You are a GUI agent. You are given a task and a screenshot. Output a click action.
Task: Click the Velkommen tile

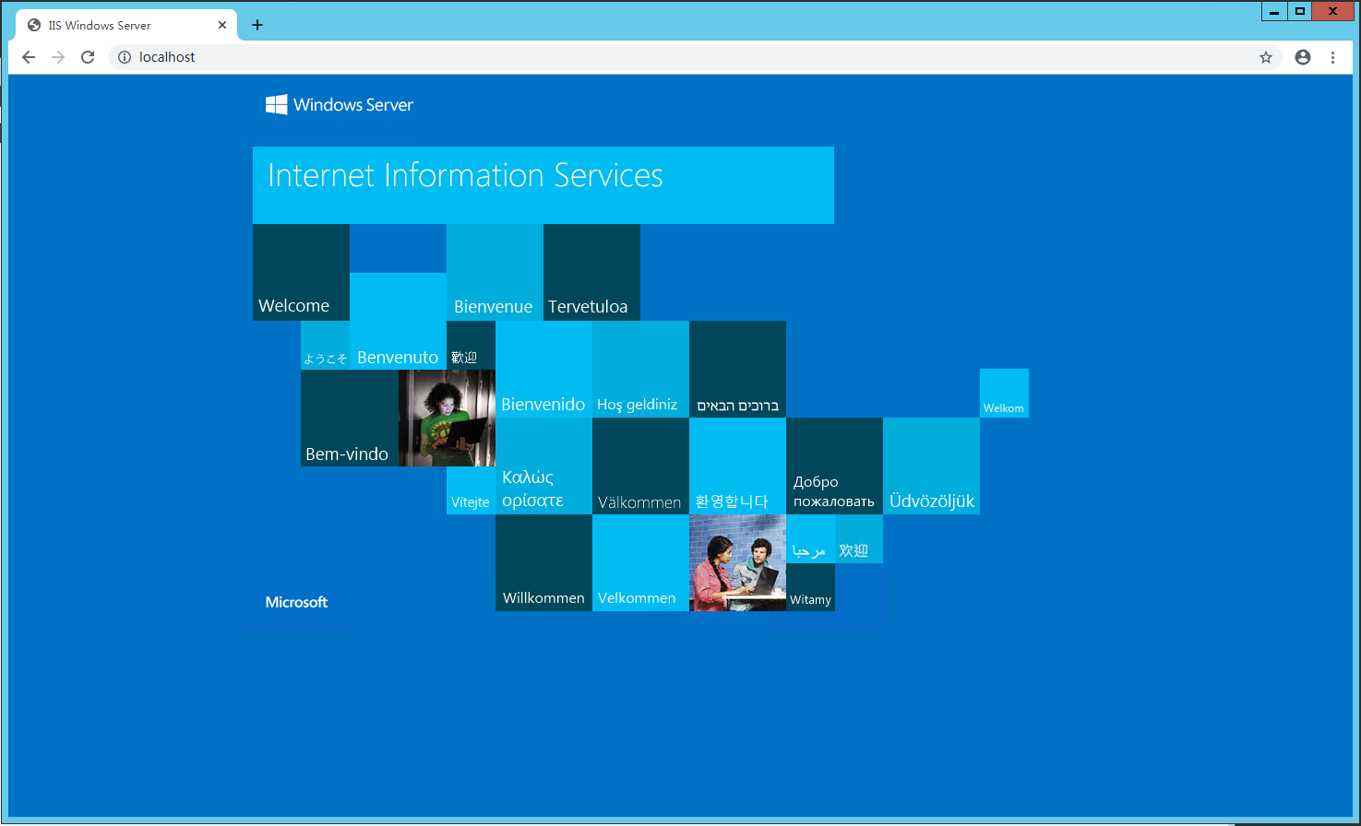(x=640, y=562)
